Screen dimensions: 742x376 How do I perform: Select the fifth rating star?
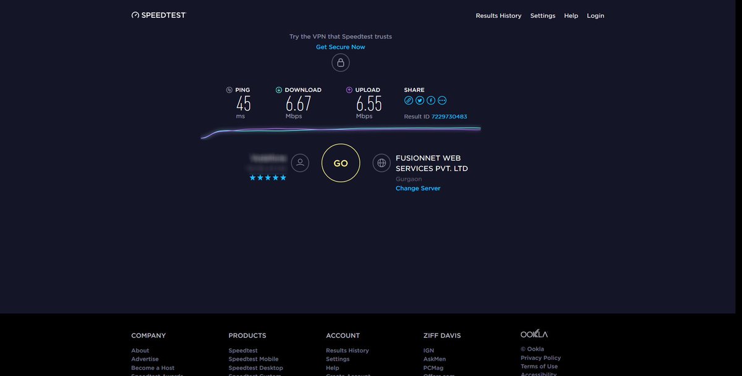point(283,177)
